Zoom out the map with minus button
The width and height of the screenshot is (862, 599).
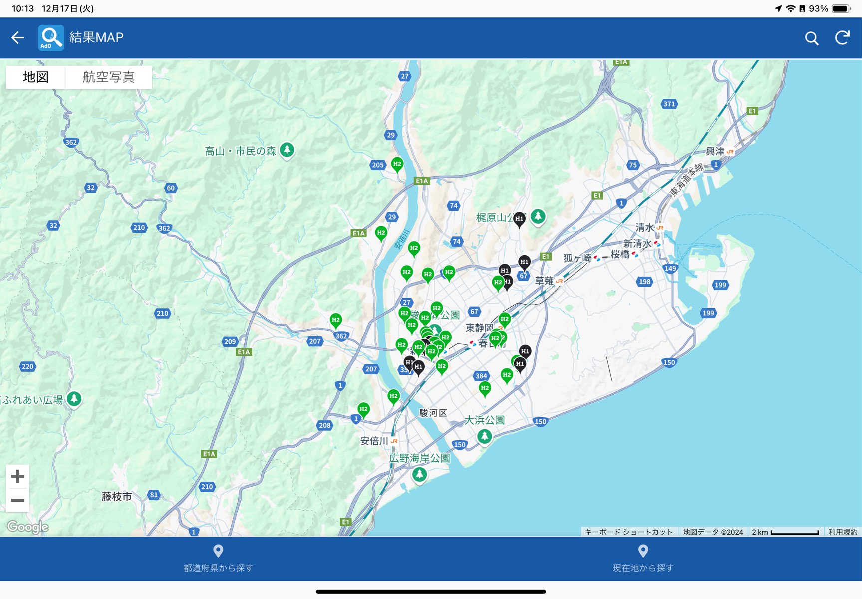[x=17, y=500]
